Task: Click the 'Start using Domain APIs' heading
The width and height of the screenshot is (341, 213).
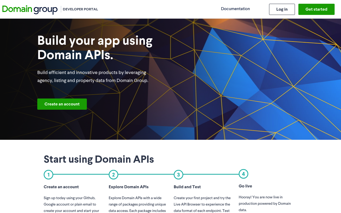Action: click(x=99, y=159)
